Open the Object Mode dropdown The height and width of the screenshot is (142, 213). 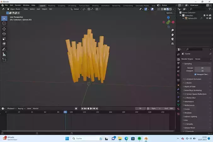[x=14, y=9]
